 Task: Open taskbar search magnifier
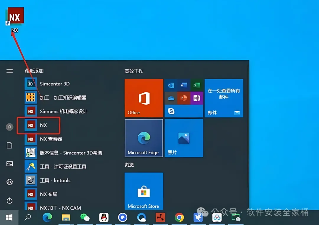(x=28, y=218)
